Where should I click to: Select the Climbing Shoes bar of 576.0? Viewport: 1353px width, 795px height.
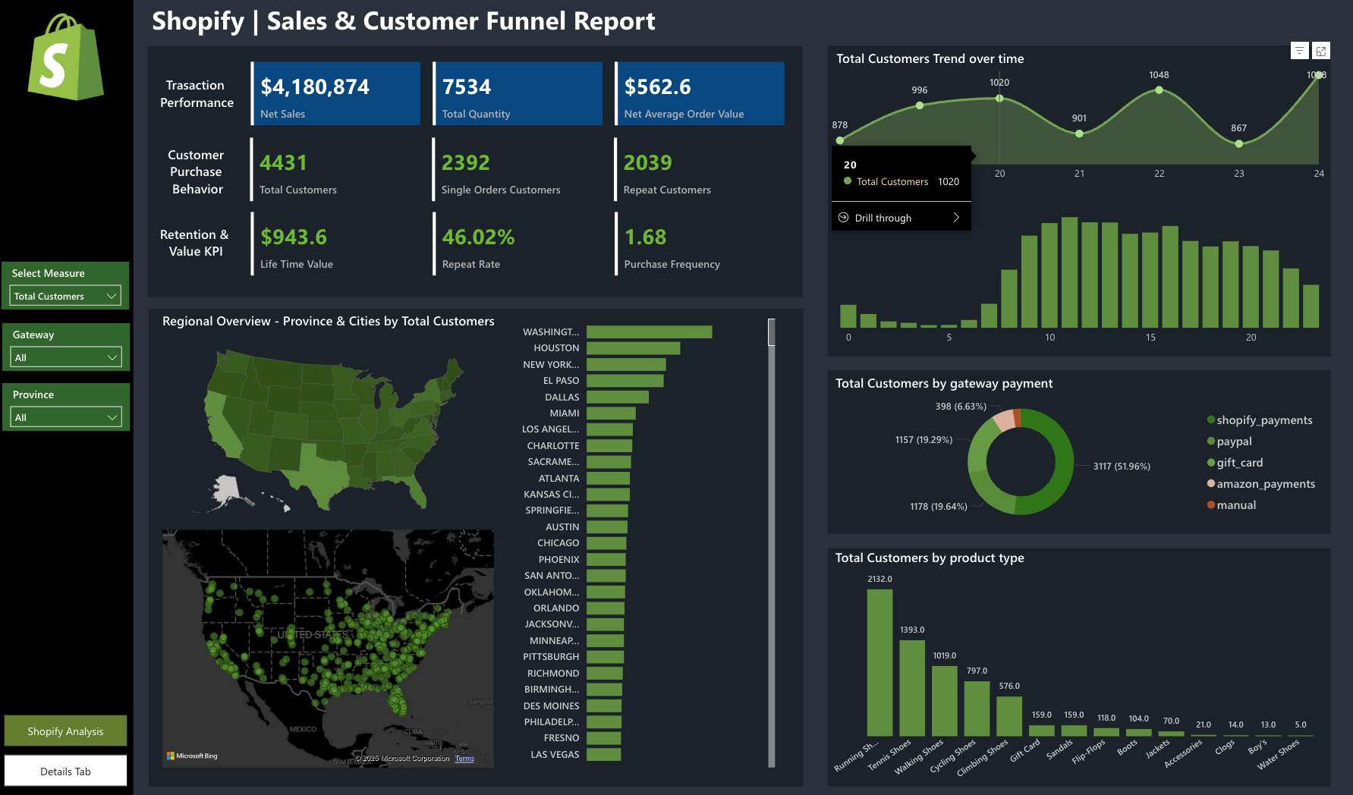1009,717
